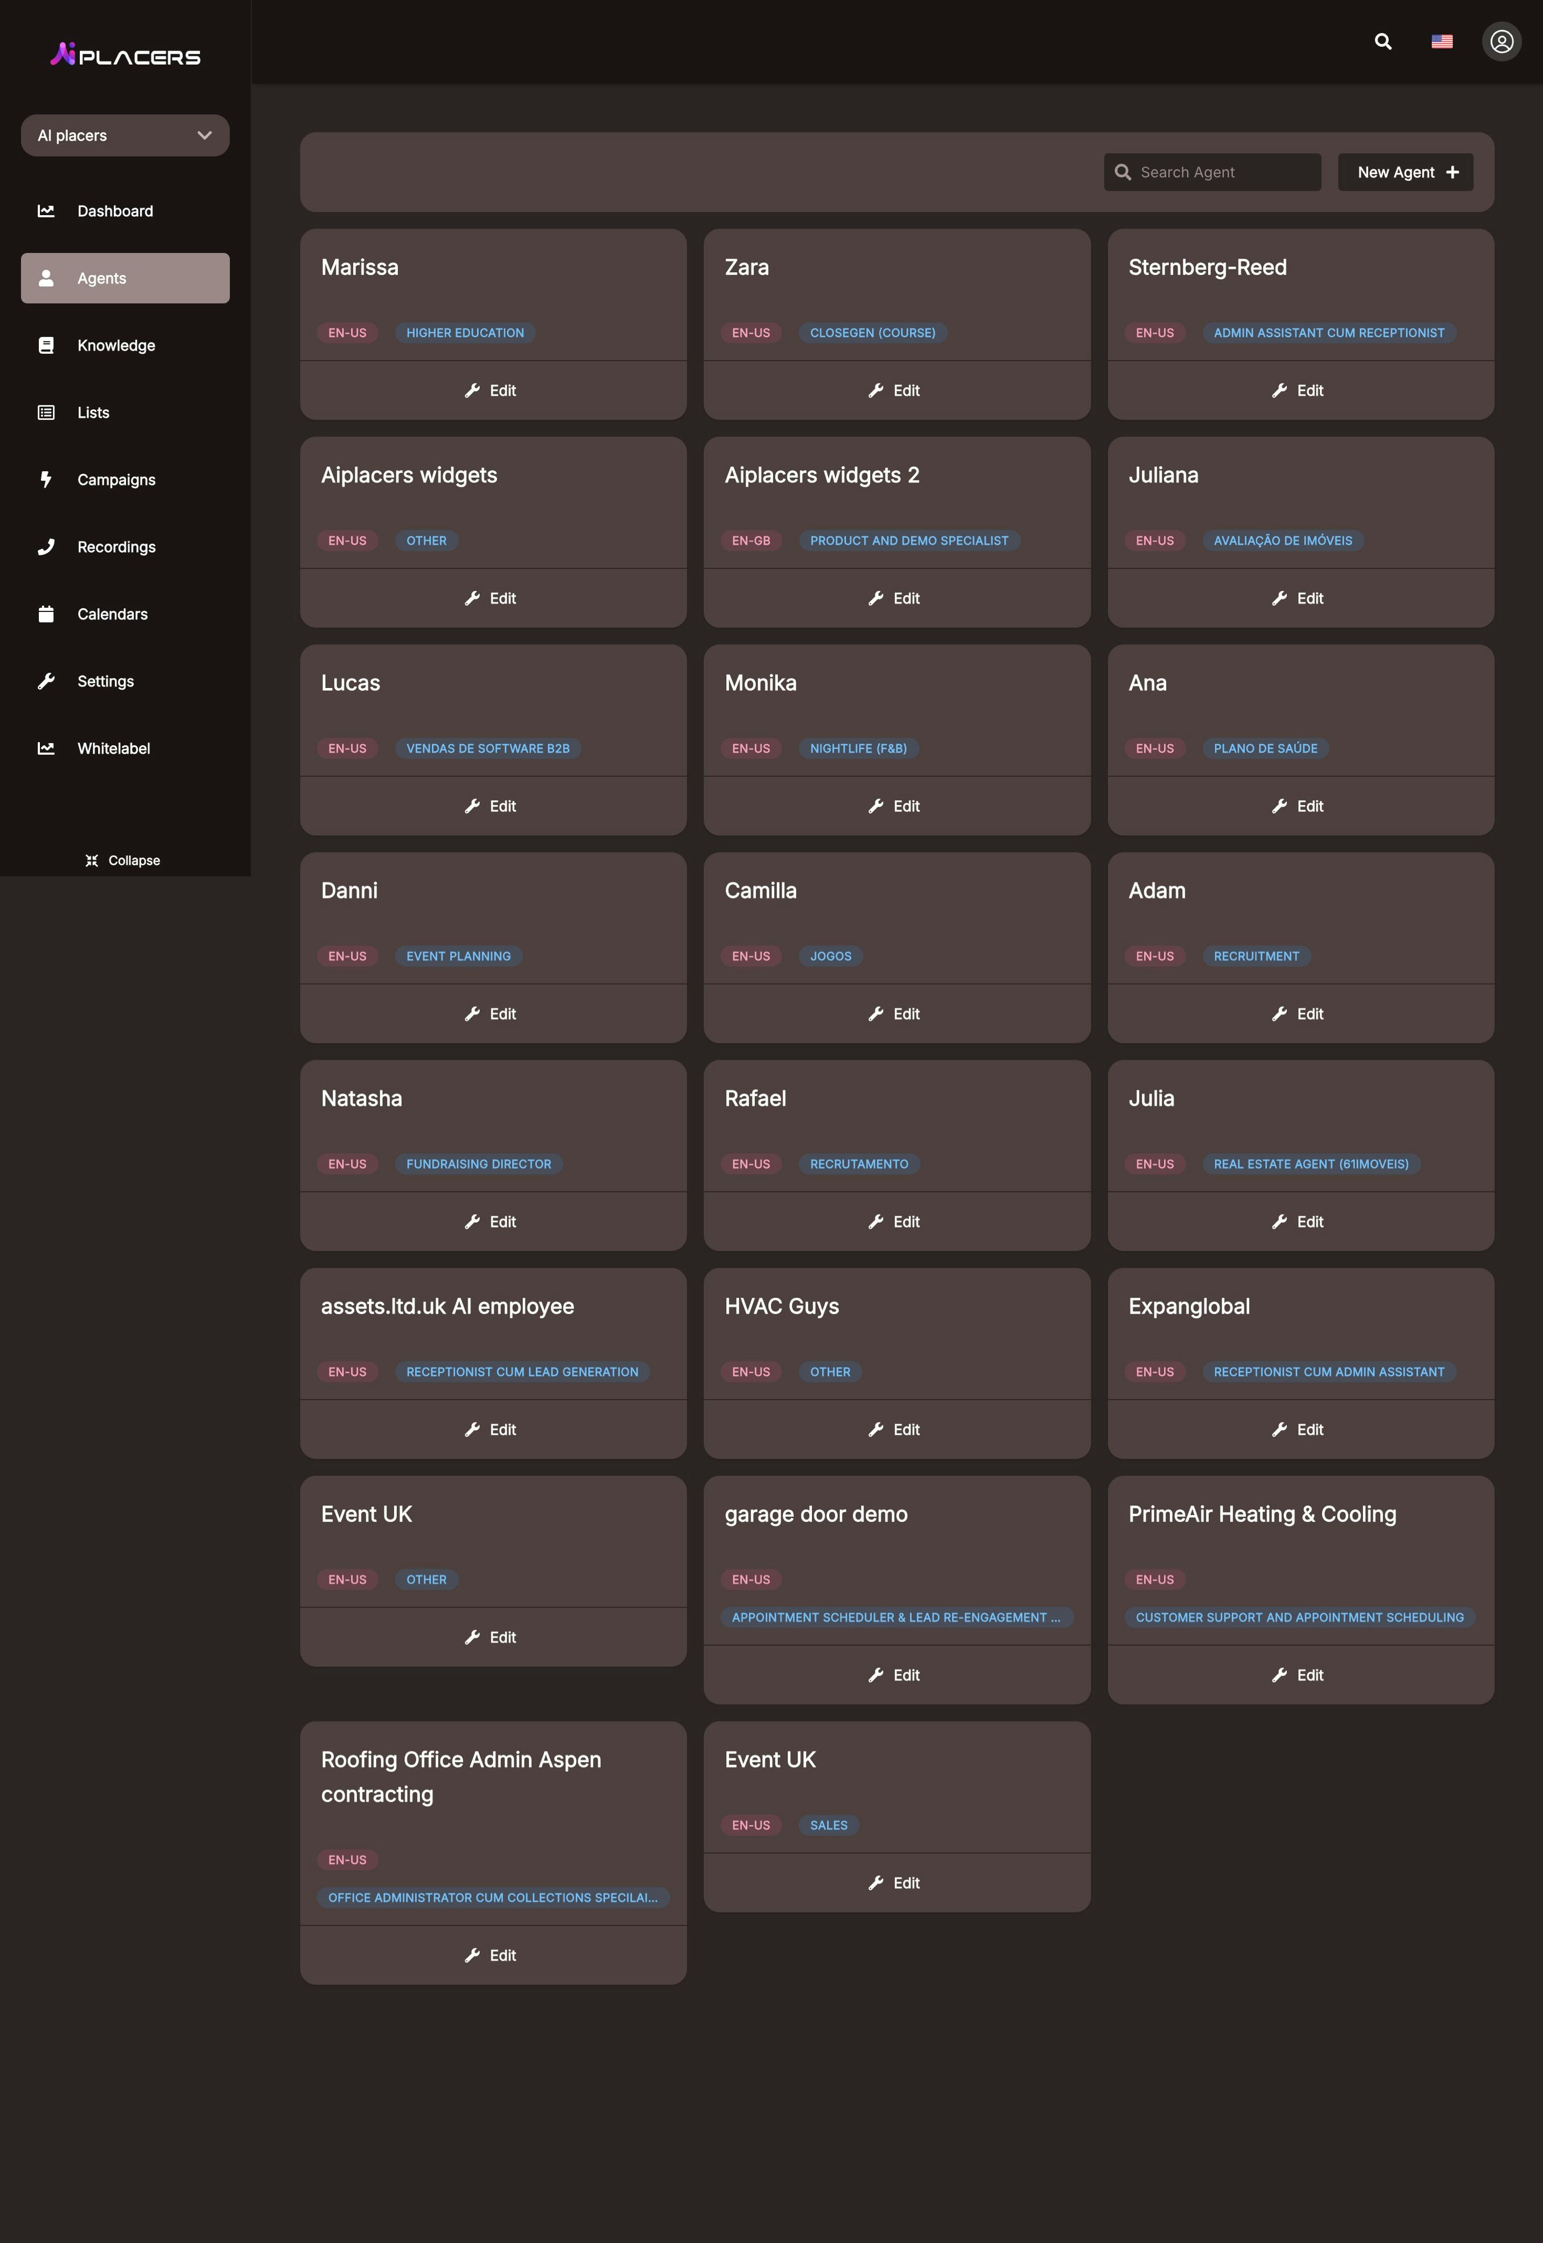Click the Calendars calendar icon

click(x=45, y=614)
